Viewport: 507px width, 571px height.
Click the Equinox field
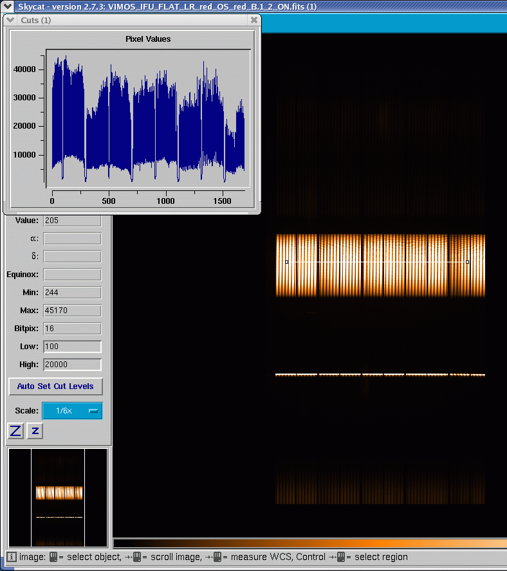click(72, 275)
